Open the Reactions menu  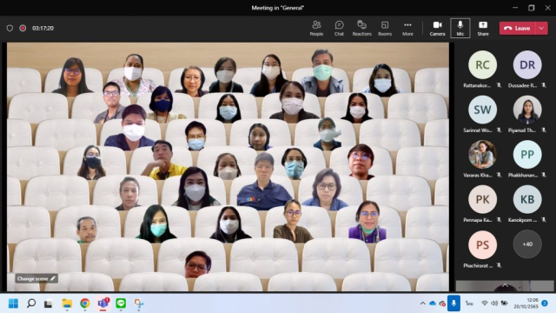coord(361,29)
